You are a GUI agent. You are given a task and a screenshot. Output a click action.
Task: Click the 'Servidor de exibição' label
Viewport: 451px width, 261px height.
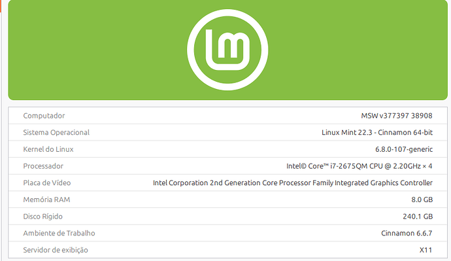(x=56, y=250)
